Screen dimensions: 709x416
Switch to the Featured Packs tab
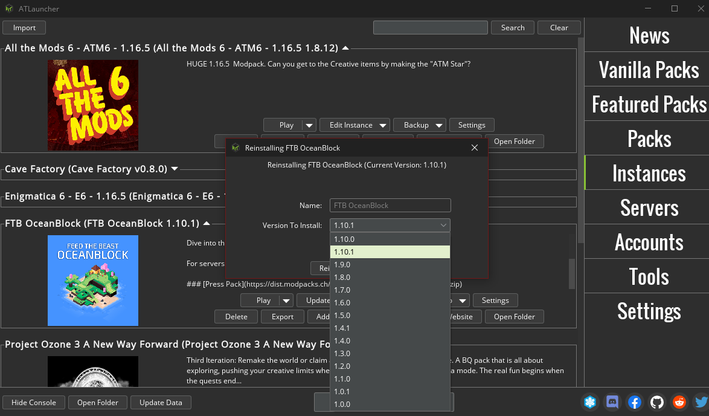(647, 103)
